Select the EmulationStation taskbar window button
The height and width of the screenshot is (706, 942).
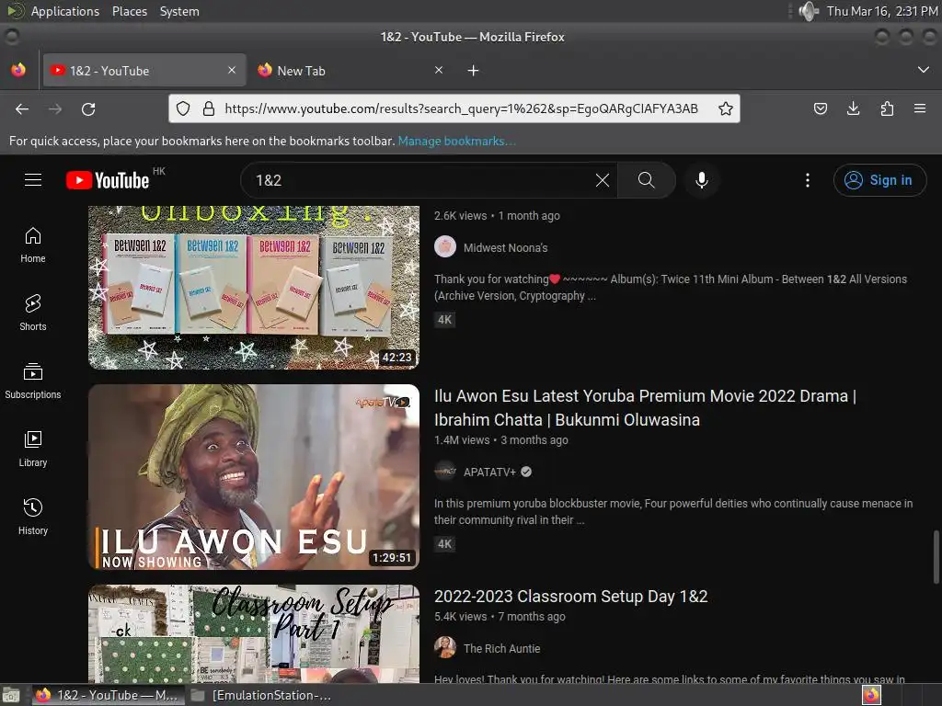pos(262,695)
